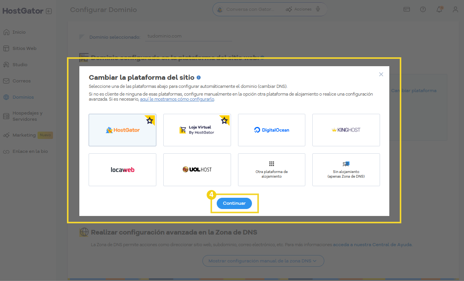Screen dimensions: 464x281
Task: Click the Sitios Web icon in sidebar
Action: 6,48
